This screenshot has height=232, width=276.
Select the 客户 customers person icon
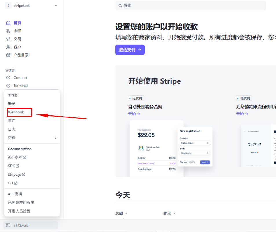point(8,47)
